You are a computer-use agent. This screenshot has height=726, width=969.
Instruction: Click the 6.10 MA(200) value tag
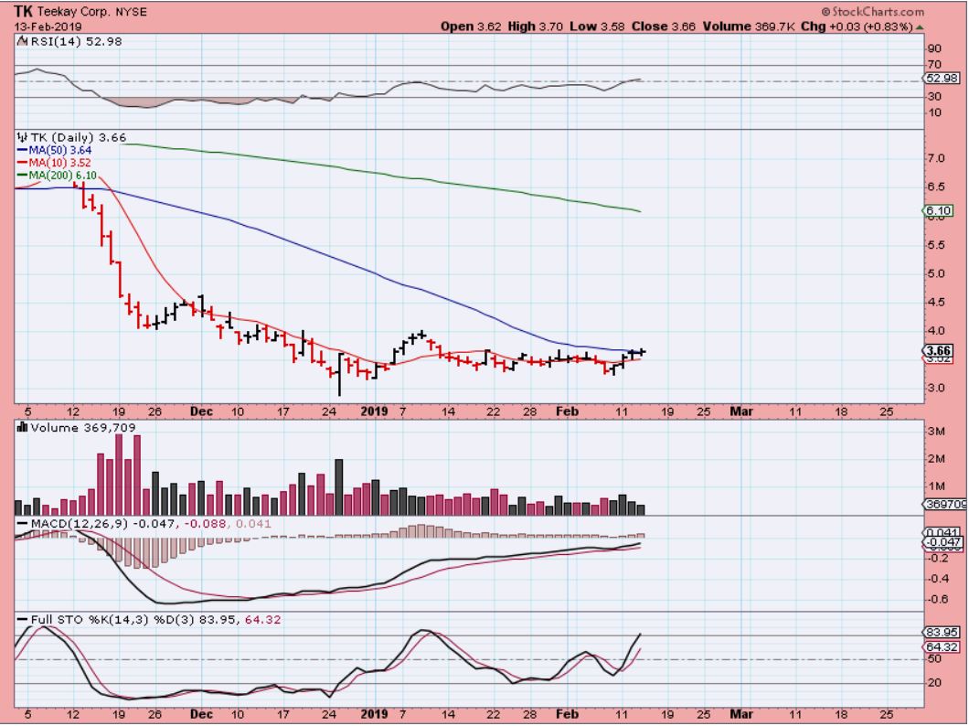(x=936, y=211)
